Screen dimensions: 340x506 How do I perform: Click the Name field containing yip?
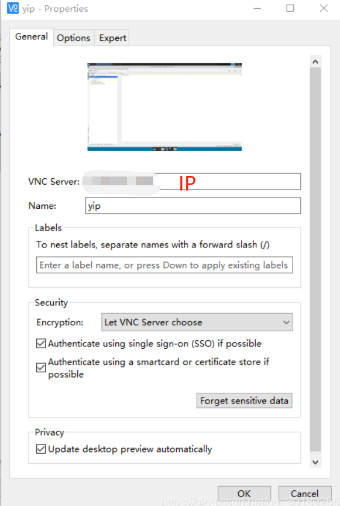pyautogui.click(x=192, y=205)
